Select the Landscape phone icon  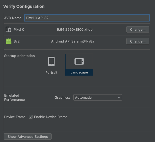79,61
